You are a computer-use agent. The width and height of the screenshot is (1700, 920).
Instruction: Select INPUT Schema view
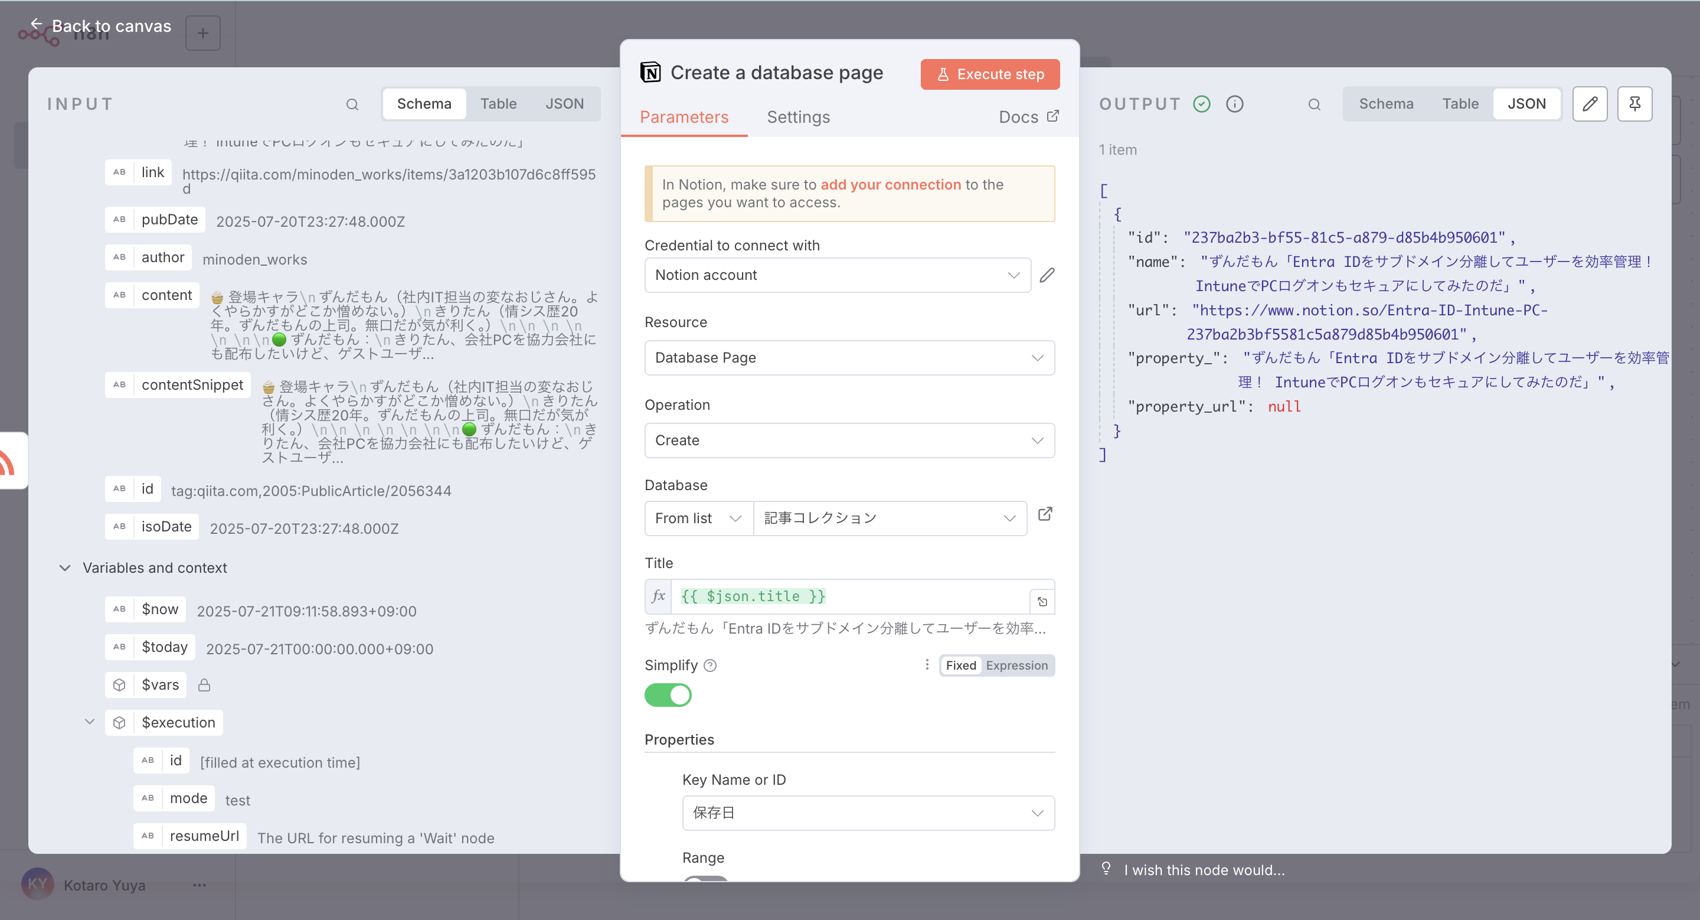click(x=424, y=105)
